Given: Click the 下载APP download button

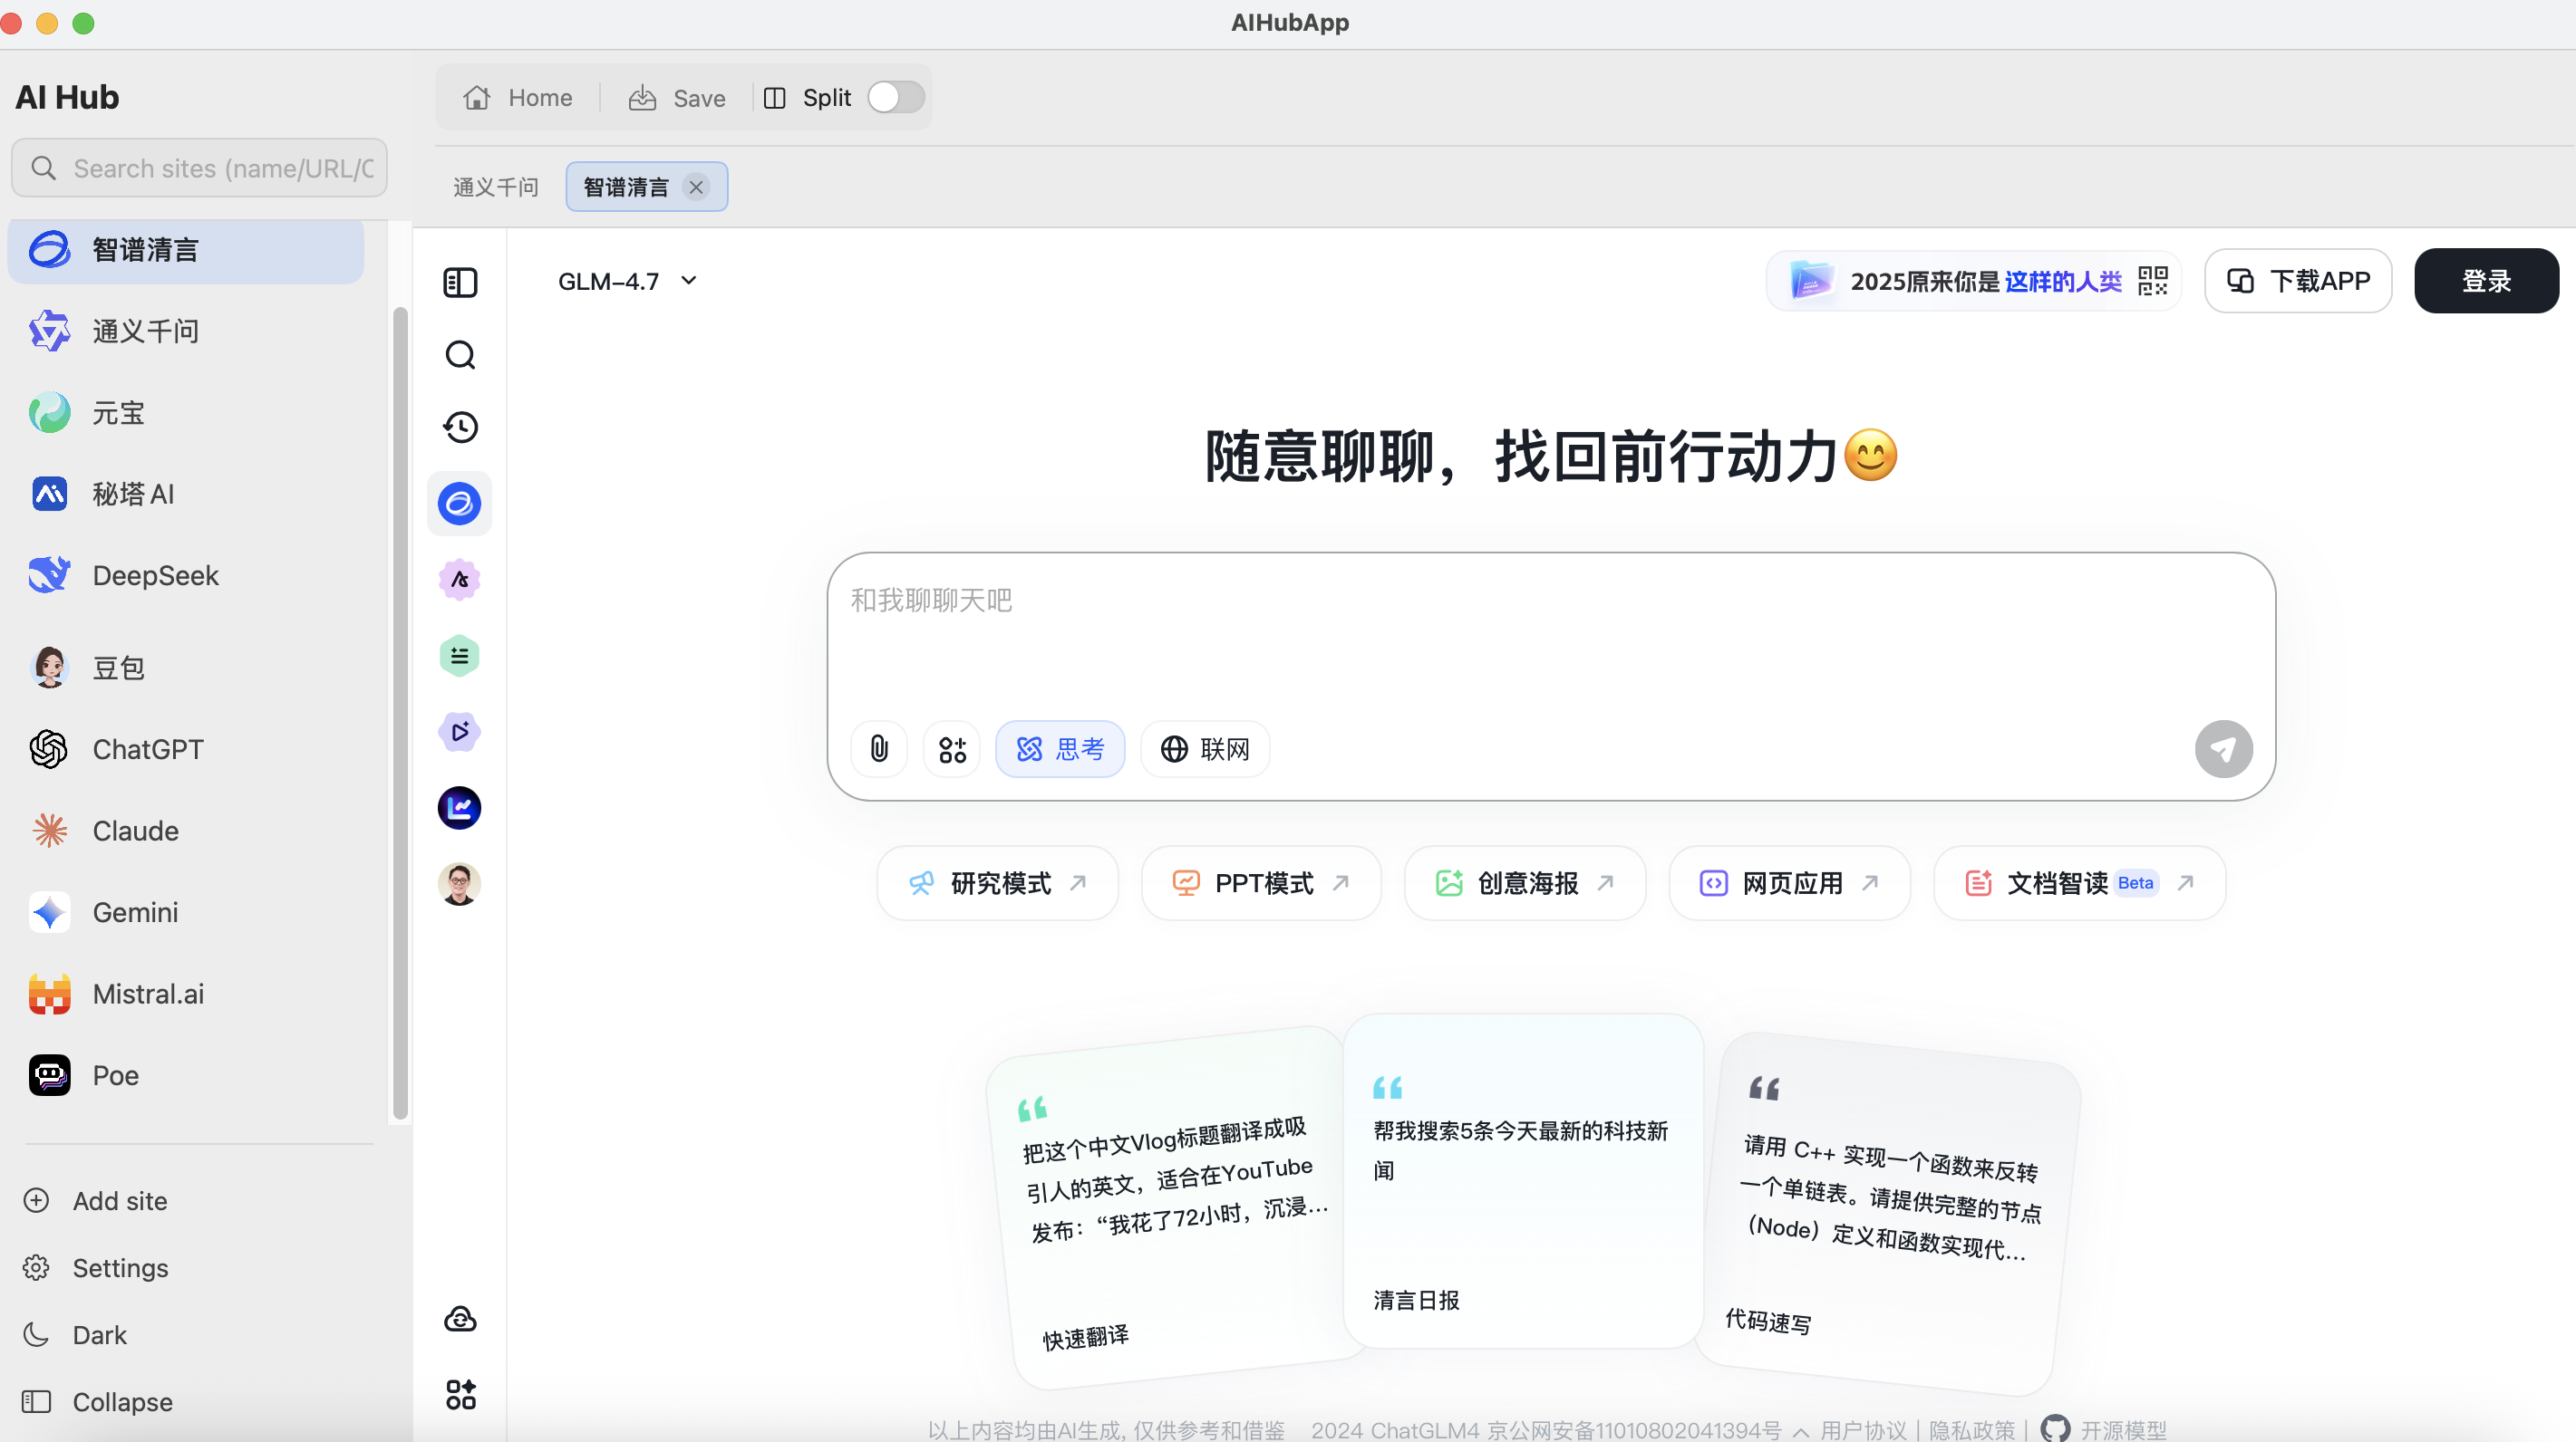Looking at the screenshot, I should (x=2298, y=281).
